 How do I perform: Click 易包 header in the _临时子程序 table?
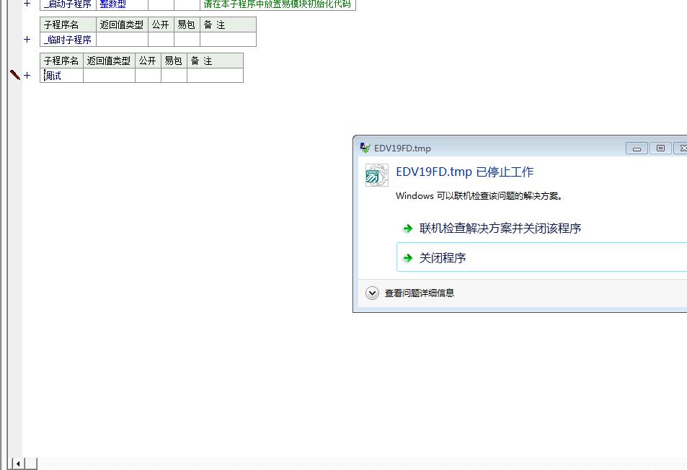tap(187, 25)
